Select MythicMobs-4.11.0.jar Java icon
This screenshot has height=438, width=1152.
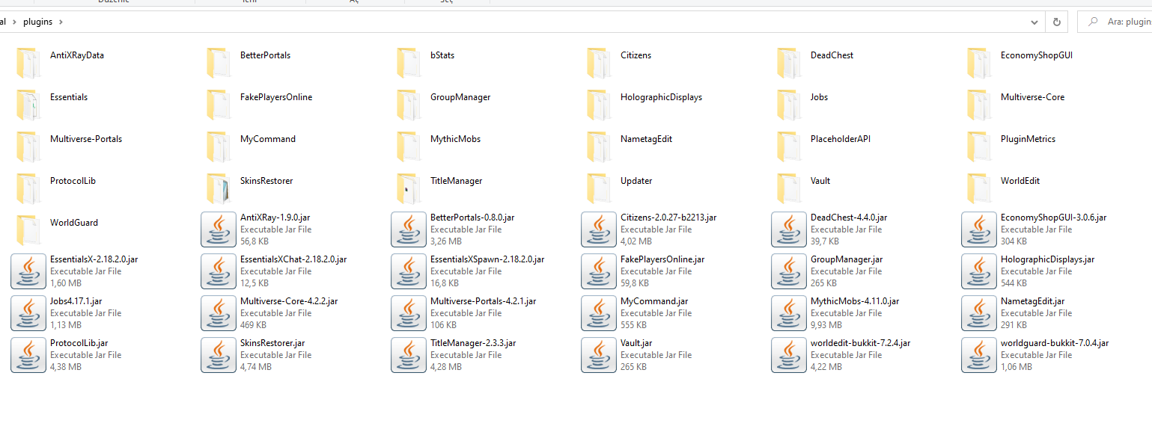click(x=788, y=313)
